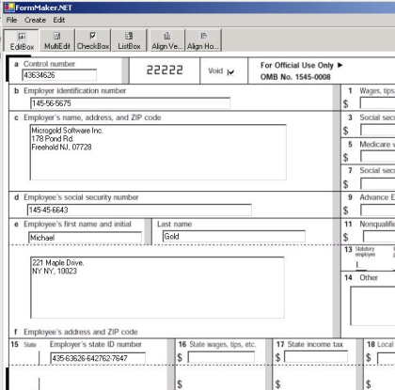Click the box 7 Social security field
The height and width of the screenshot is (390, 395).
(x=377, y=183)
